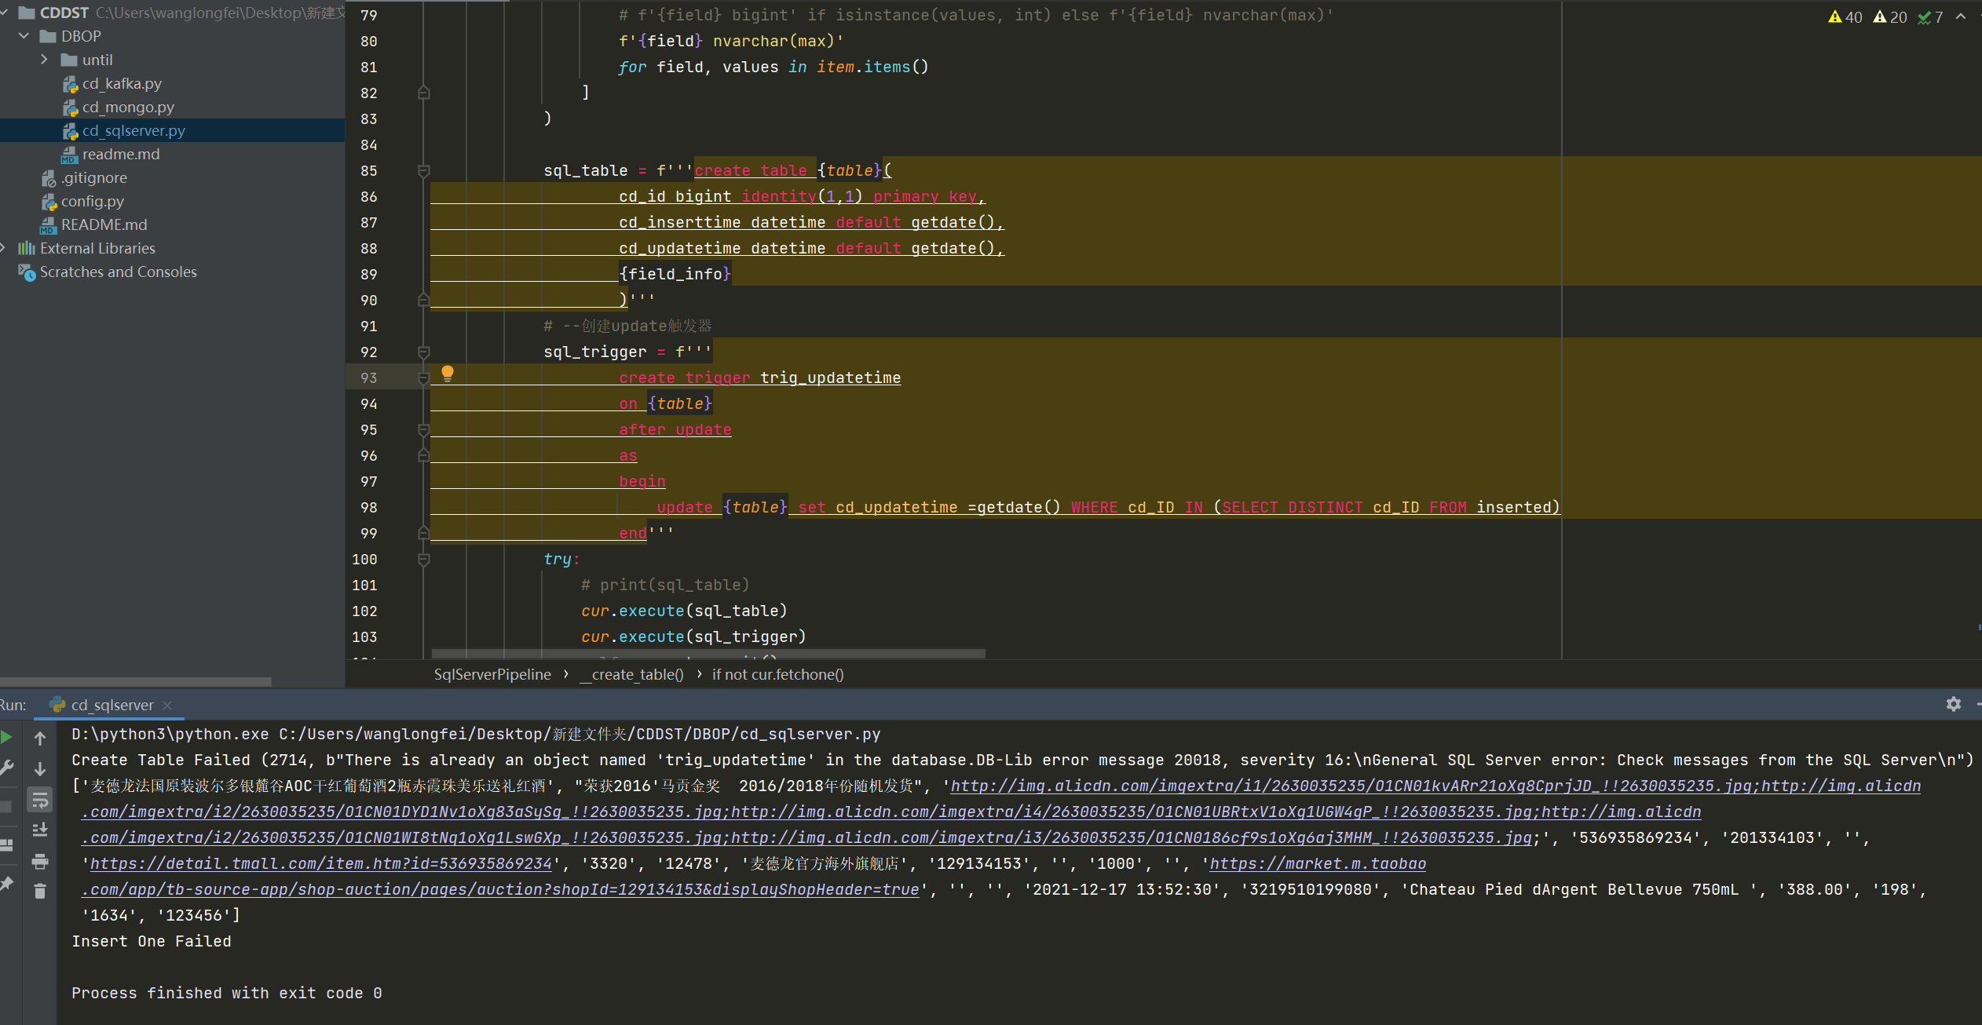This screenshot has width=1982, height=1025.
Task: Fold code at line 93 marker
Action: pyautogui.click(x=423, y=378)
